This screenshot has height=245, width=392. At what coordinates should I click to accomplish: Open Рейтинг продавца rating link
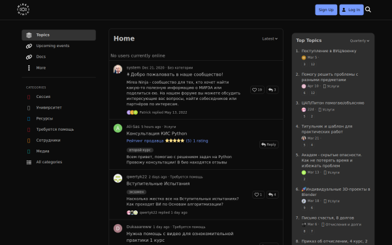pyautogui.click(x=167, y=140)
